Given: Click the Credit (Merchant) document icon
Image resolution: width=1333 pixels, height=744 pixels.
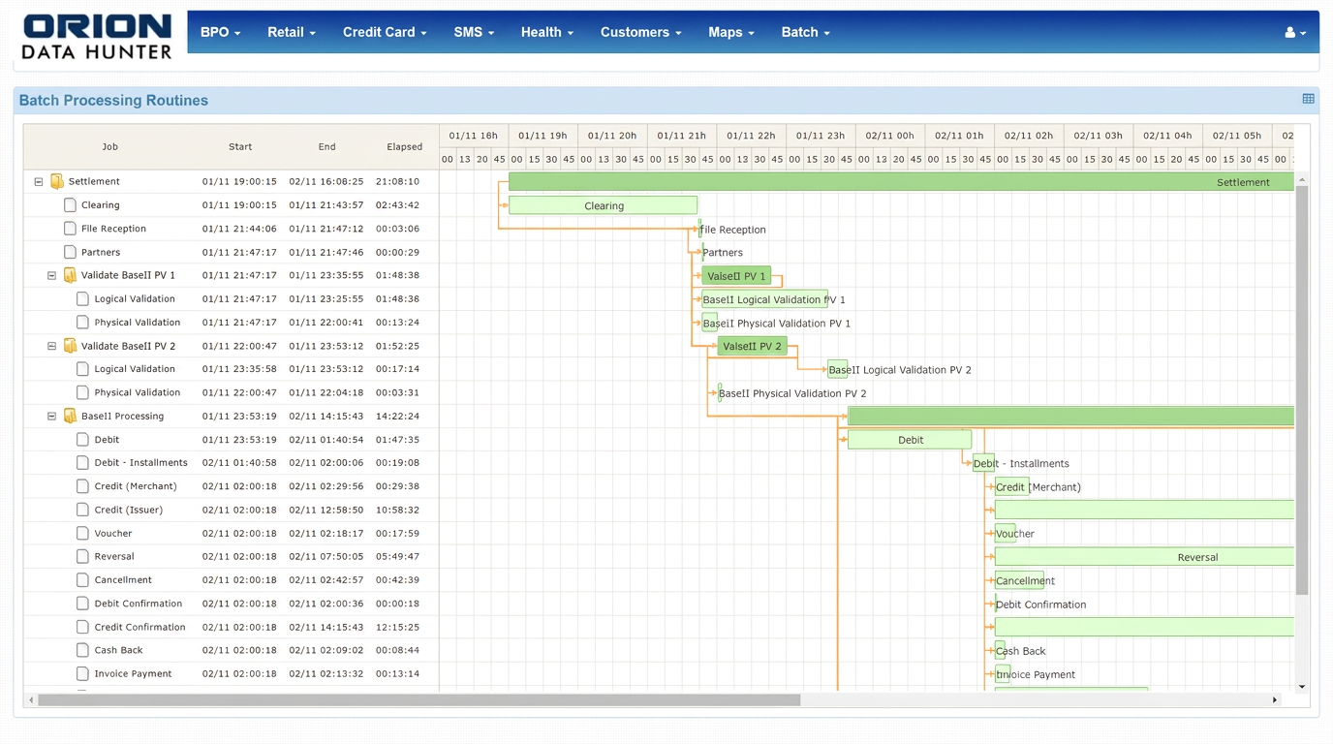Looking at the screenshot, I should (x=82, y=486).
